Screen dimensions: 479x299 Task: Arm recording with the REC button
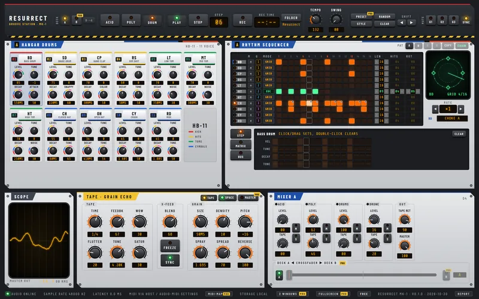[x=242, y=20]
